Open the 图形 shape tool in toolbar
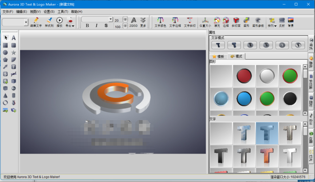 tap(246, 22)
